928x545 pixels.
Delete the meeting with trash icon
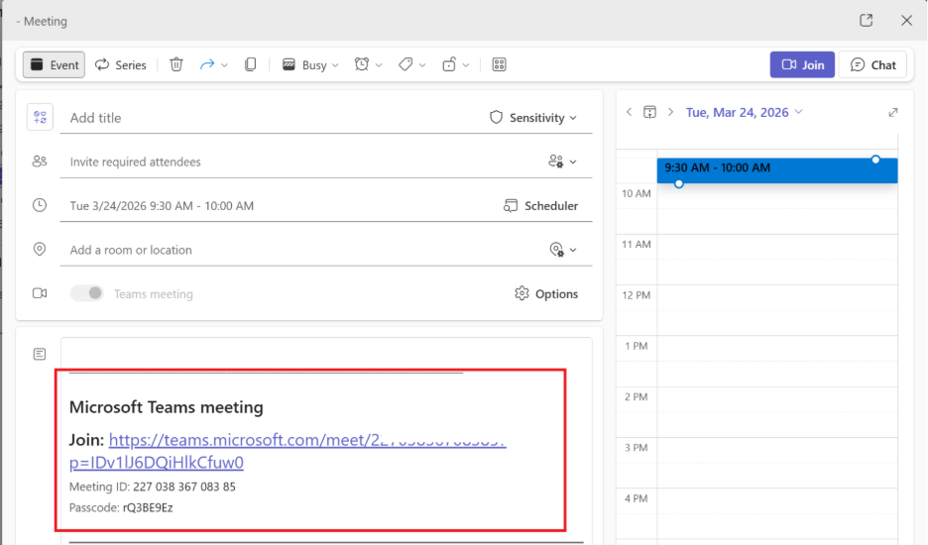(x=176, y=64)
